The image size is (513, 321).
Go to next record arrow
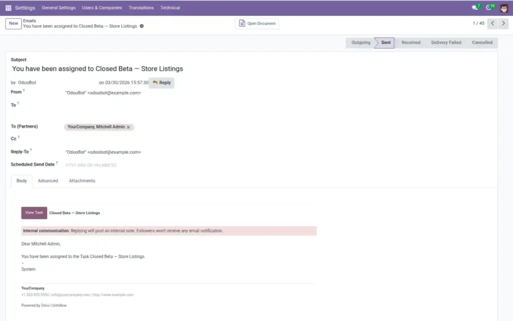pos(503,23)
